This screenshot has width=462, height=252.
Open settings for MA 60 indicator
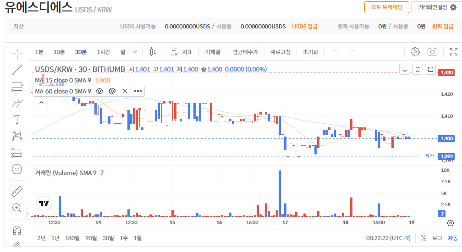tap(112, 91)
